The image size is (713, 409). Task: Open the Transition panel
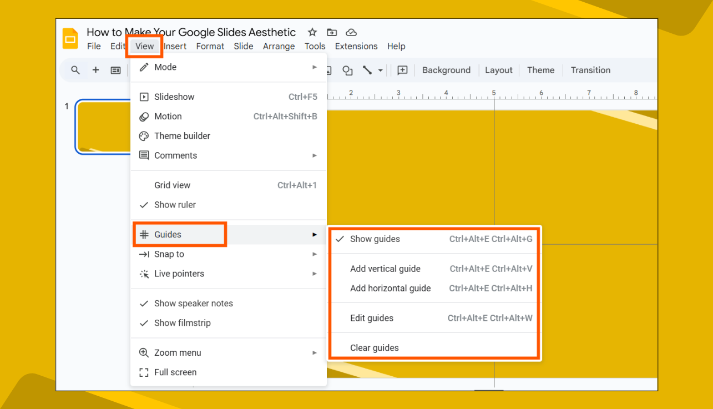(590, 70)
